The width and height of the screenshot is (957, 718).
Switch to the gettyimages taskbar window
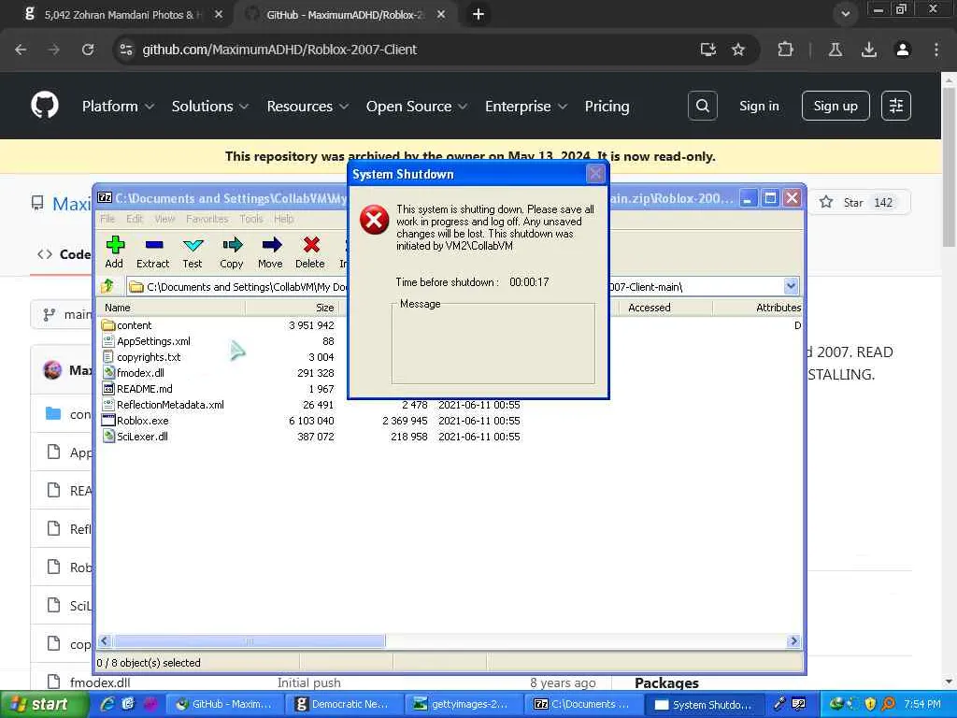pyautogui.click(x=462, y=704)
